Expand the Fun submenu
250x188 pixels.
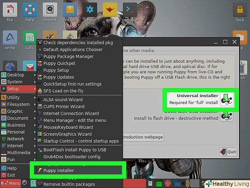(x=18, y=159)
